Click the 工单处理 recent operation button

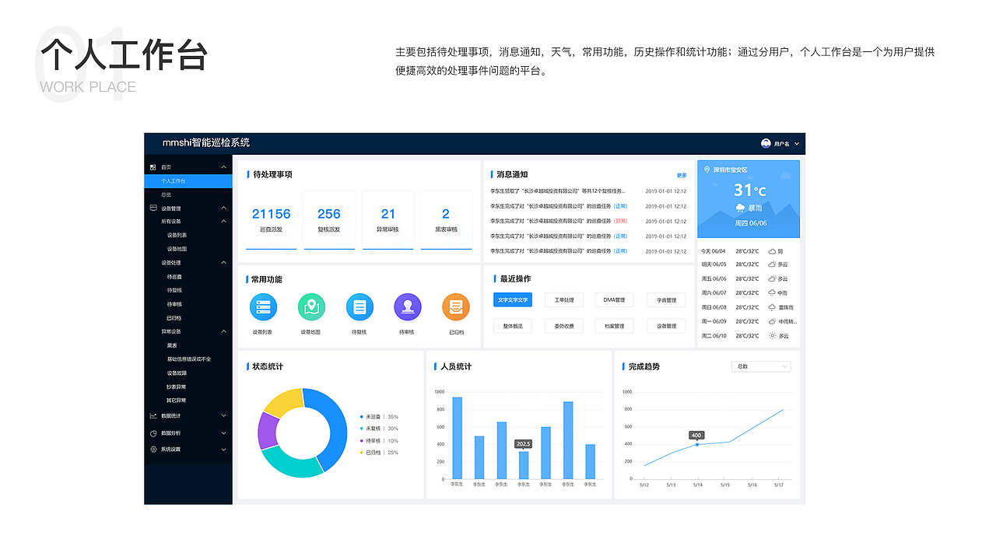click(x=564, y=299)
